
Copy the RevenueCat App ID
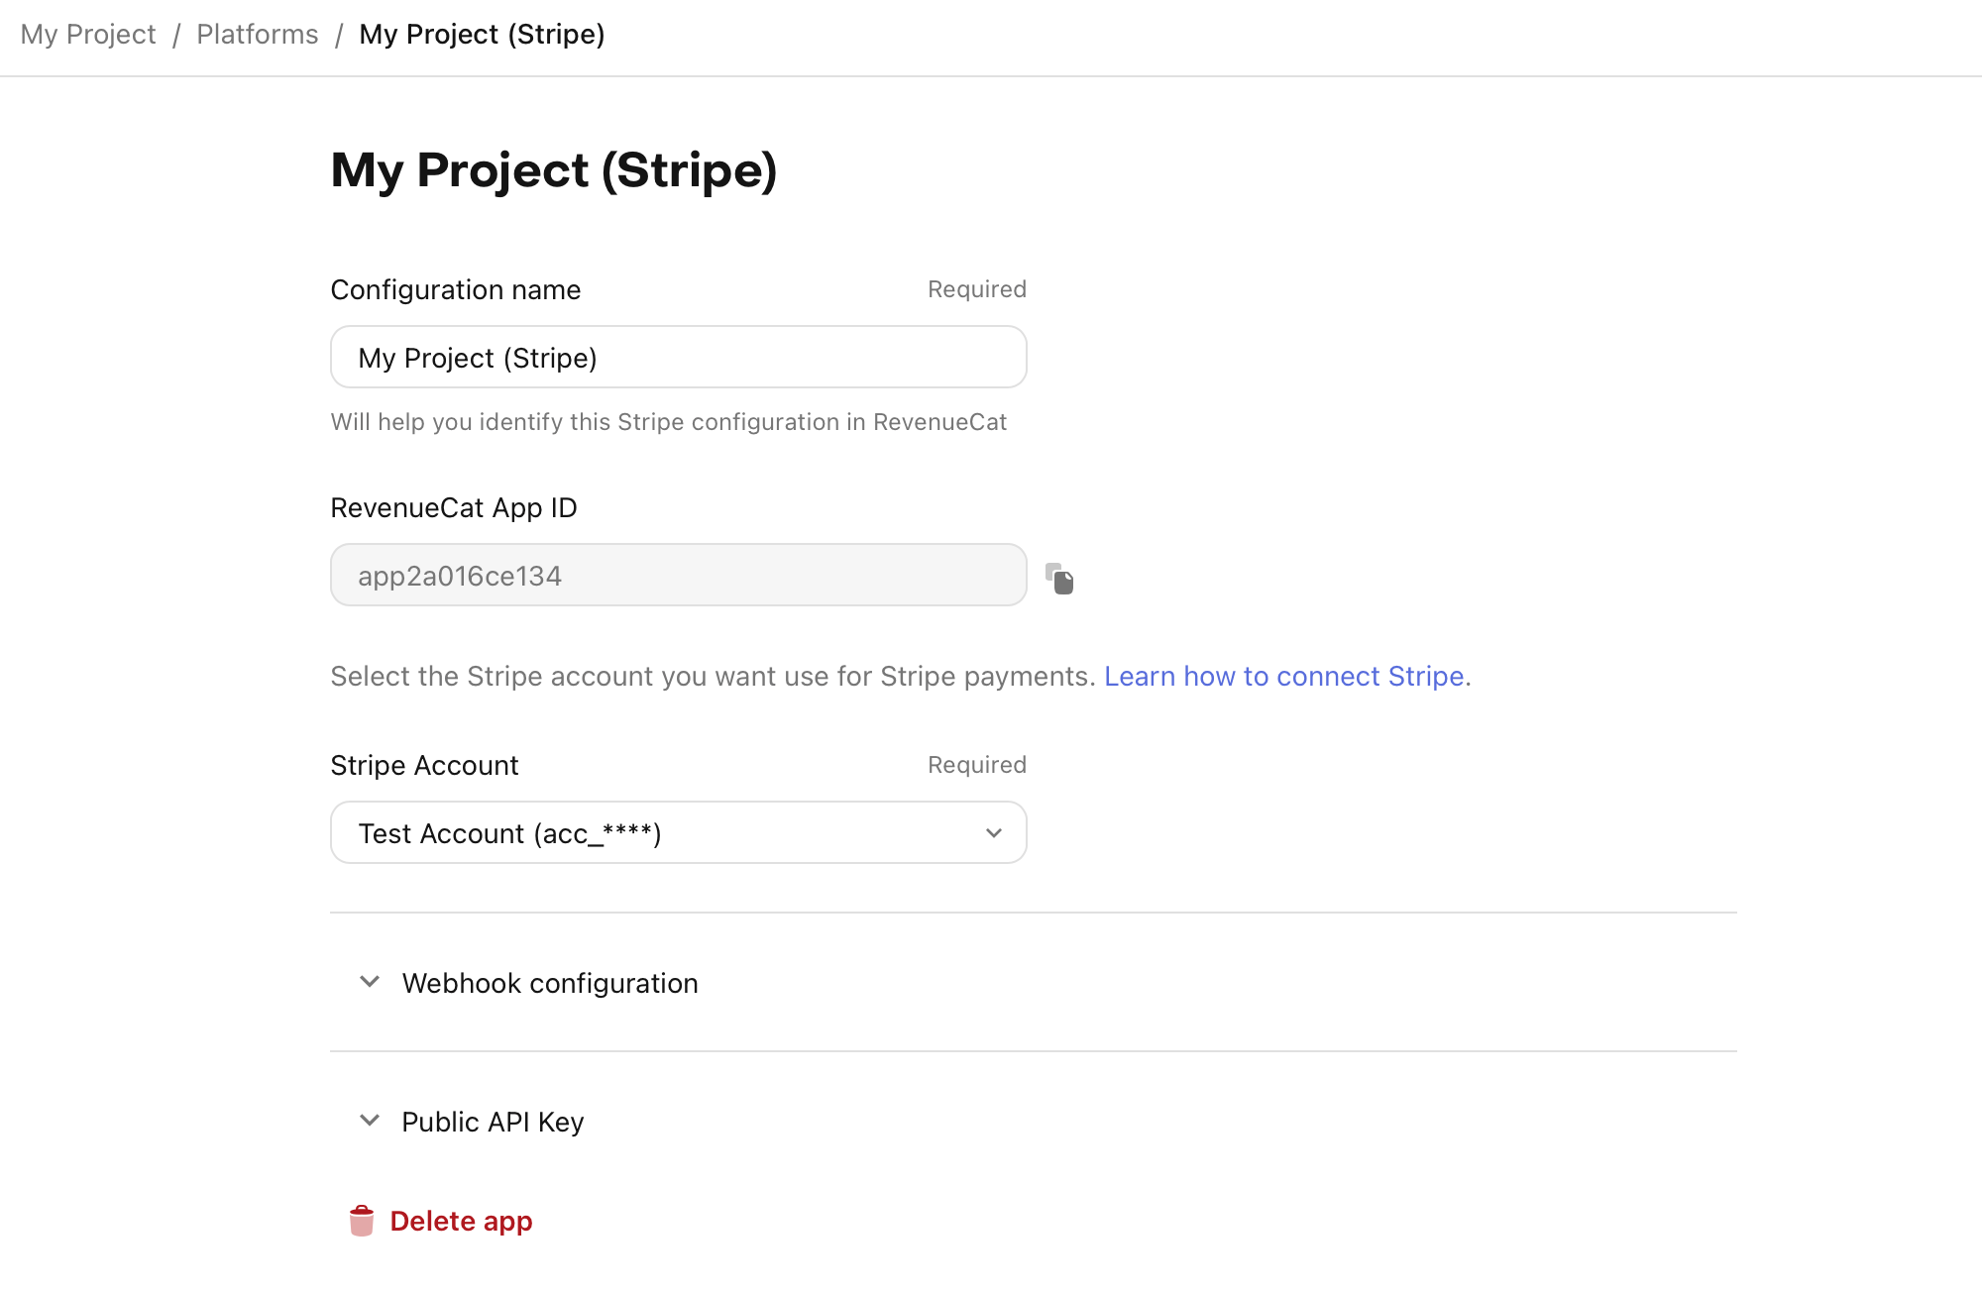(1059, 578)
